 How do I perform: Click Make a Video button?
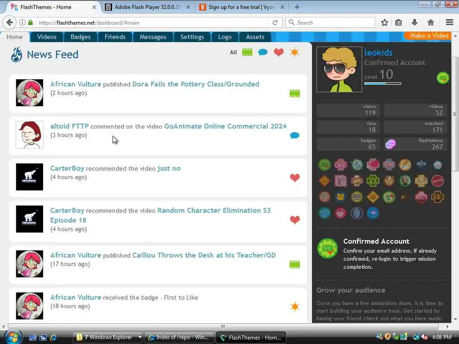[x=429, y=36]
